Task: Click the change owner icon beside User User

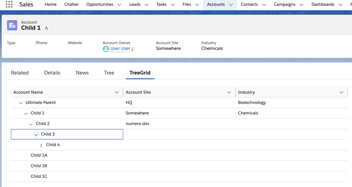Action: click(x=133, y=49)
